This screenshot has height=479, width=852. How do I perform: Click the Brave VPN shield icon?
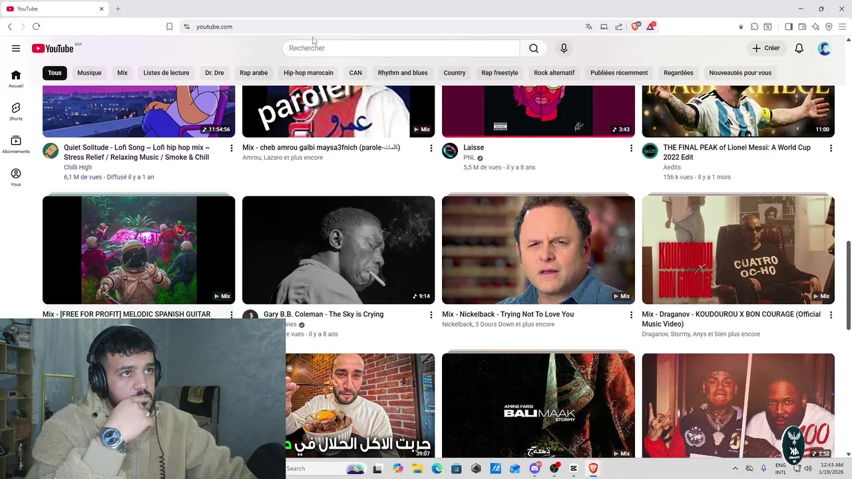tap(829, 27)
